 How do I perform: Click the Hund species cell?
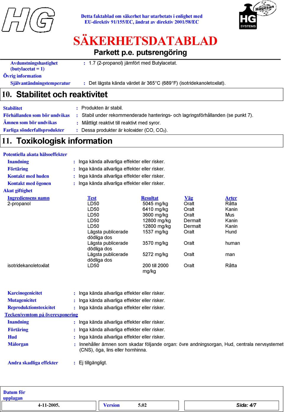[231, 232]
